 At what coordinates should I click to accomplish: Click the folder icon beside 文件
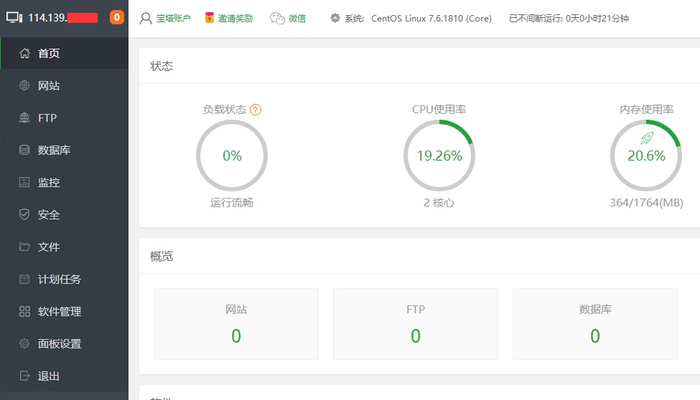(24, 247)
